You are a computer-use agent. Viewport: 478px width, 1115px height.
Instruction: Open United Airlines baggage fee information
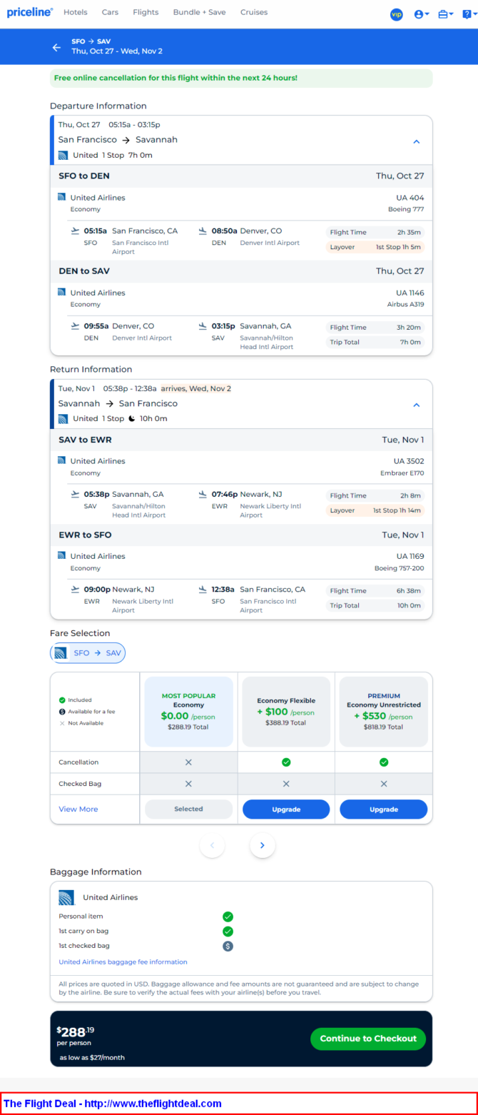[123, 962]
